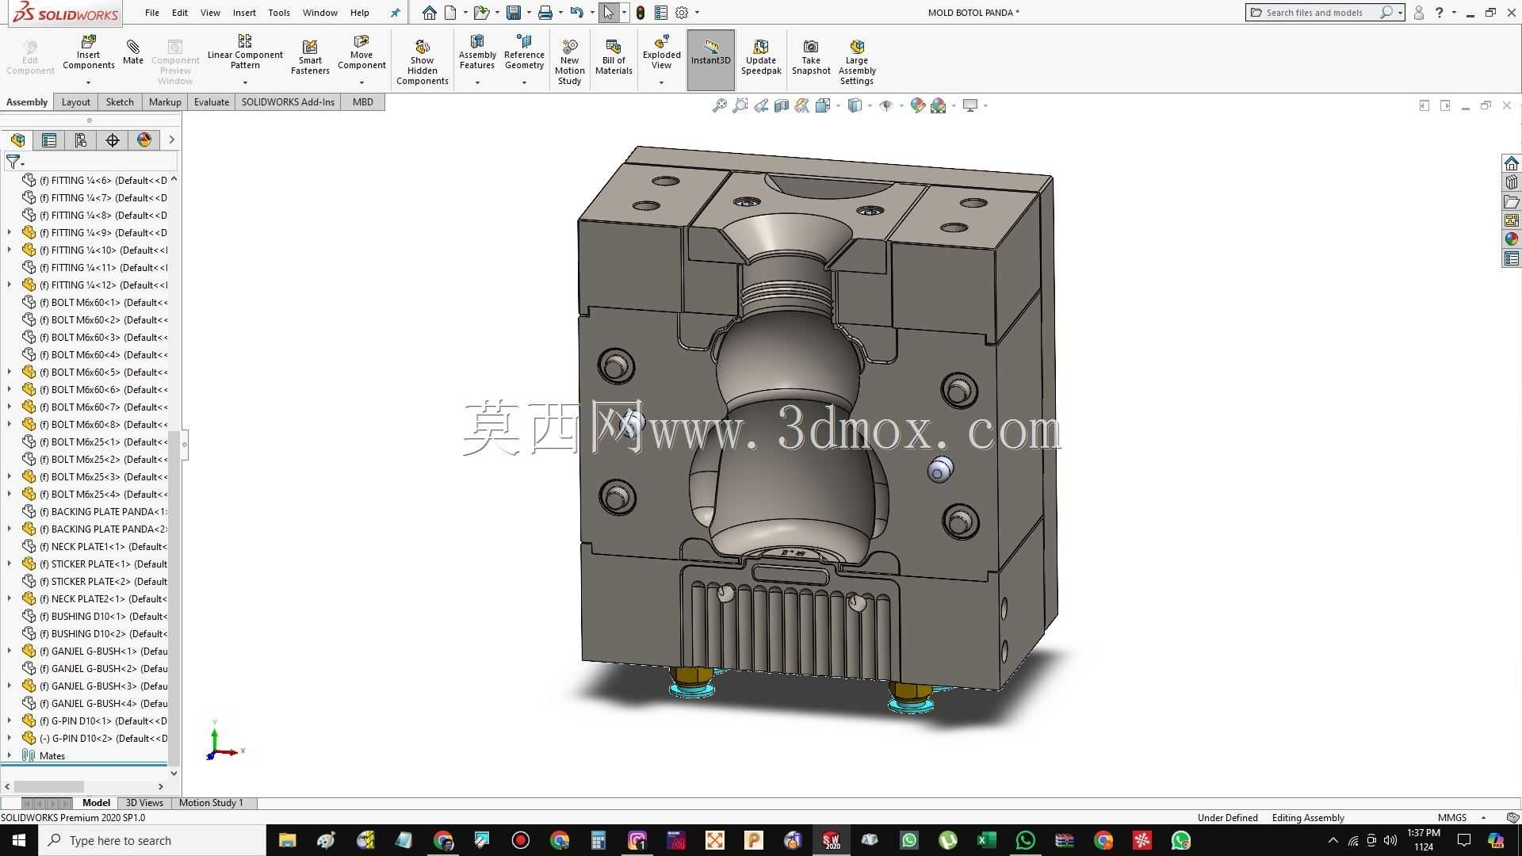Screen dimensions: 1522x856
Task: Open the DimXpertManager panel tab
Action: (113, 140)
